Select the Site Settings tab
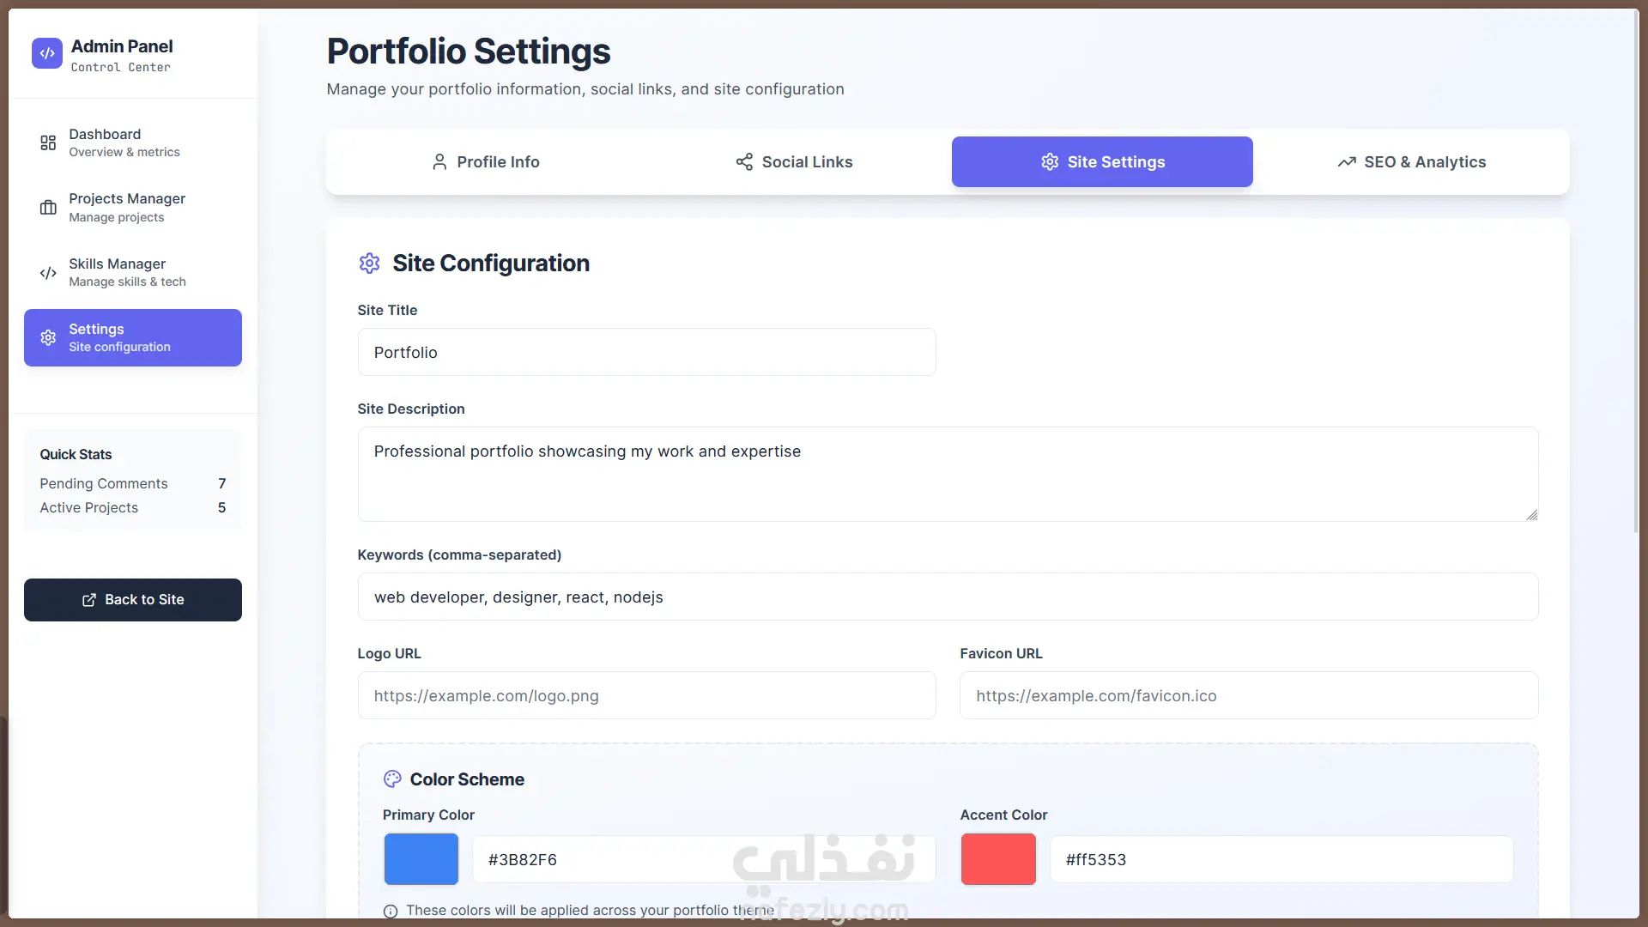Viewport: 1648px width, 927px height. pos(1102,162)
